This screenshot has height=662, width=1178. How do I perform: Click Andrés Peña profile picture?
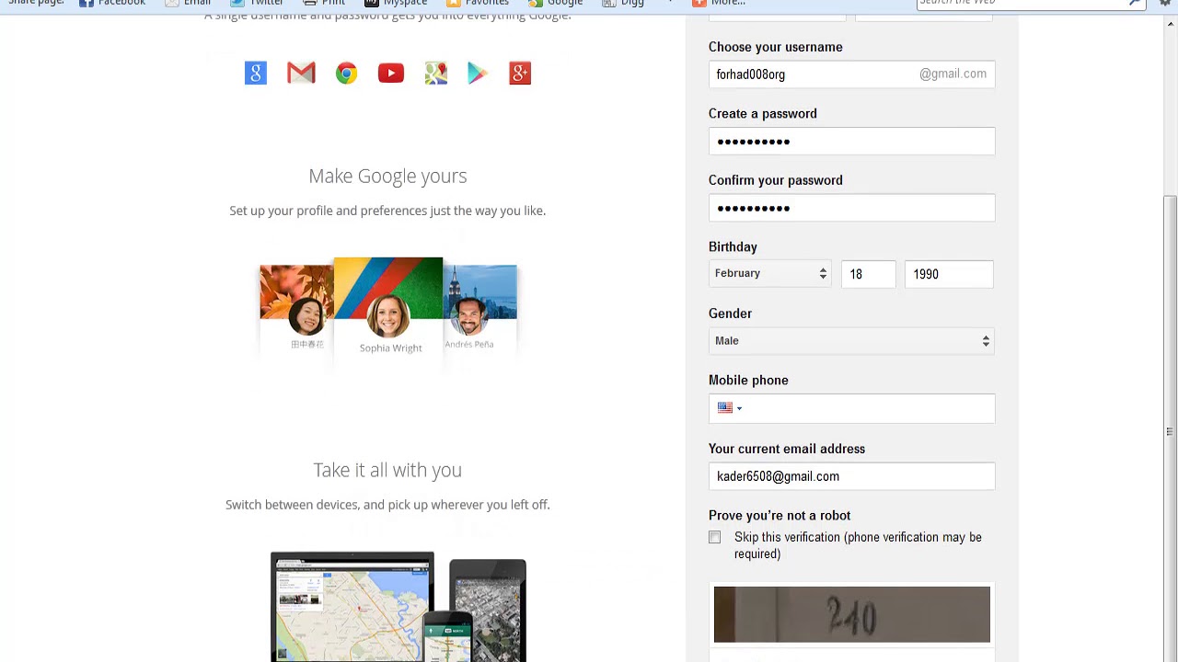[x=468, y=315]
